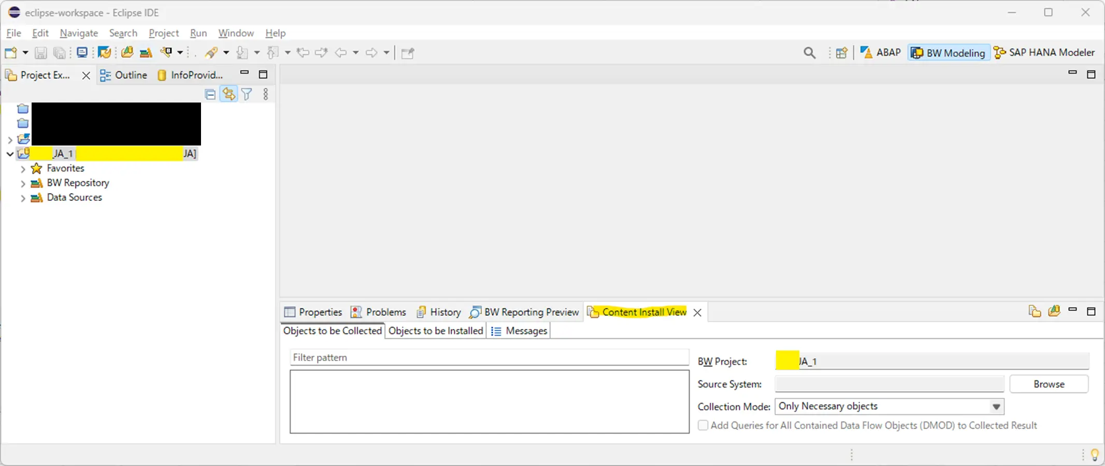Click the Forward navigation arrow
Screen dimensions: 1105x466
(x=371, y=53)
